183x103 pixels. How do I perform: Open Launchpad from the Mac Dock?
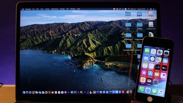pos(27,92)
